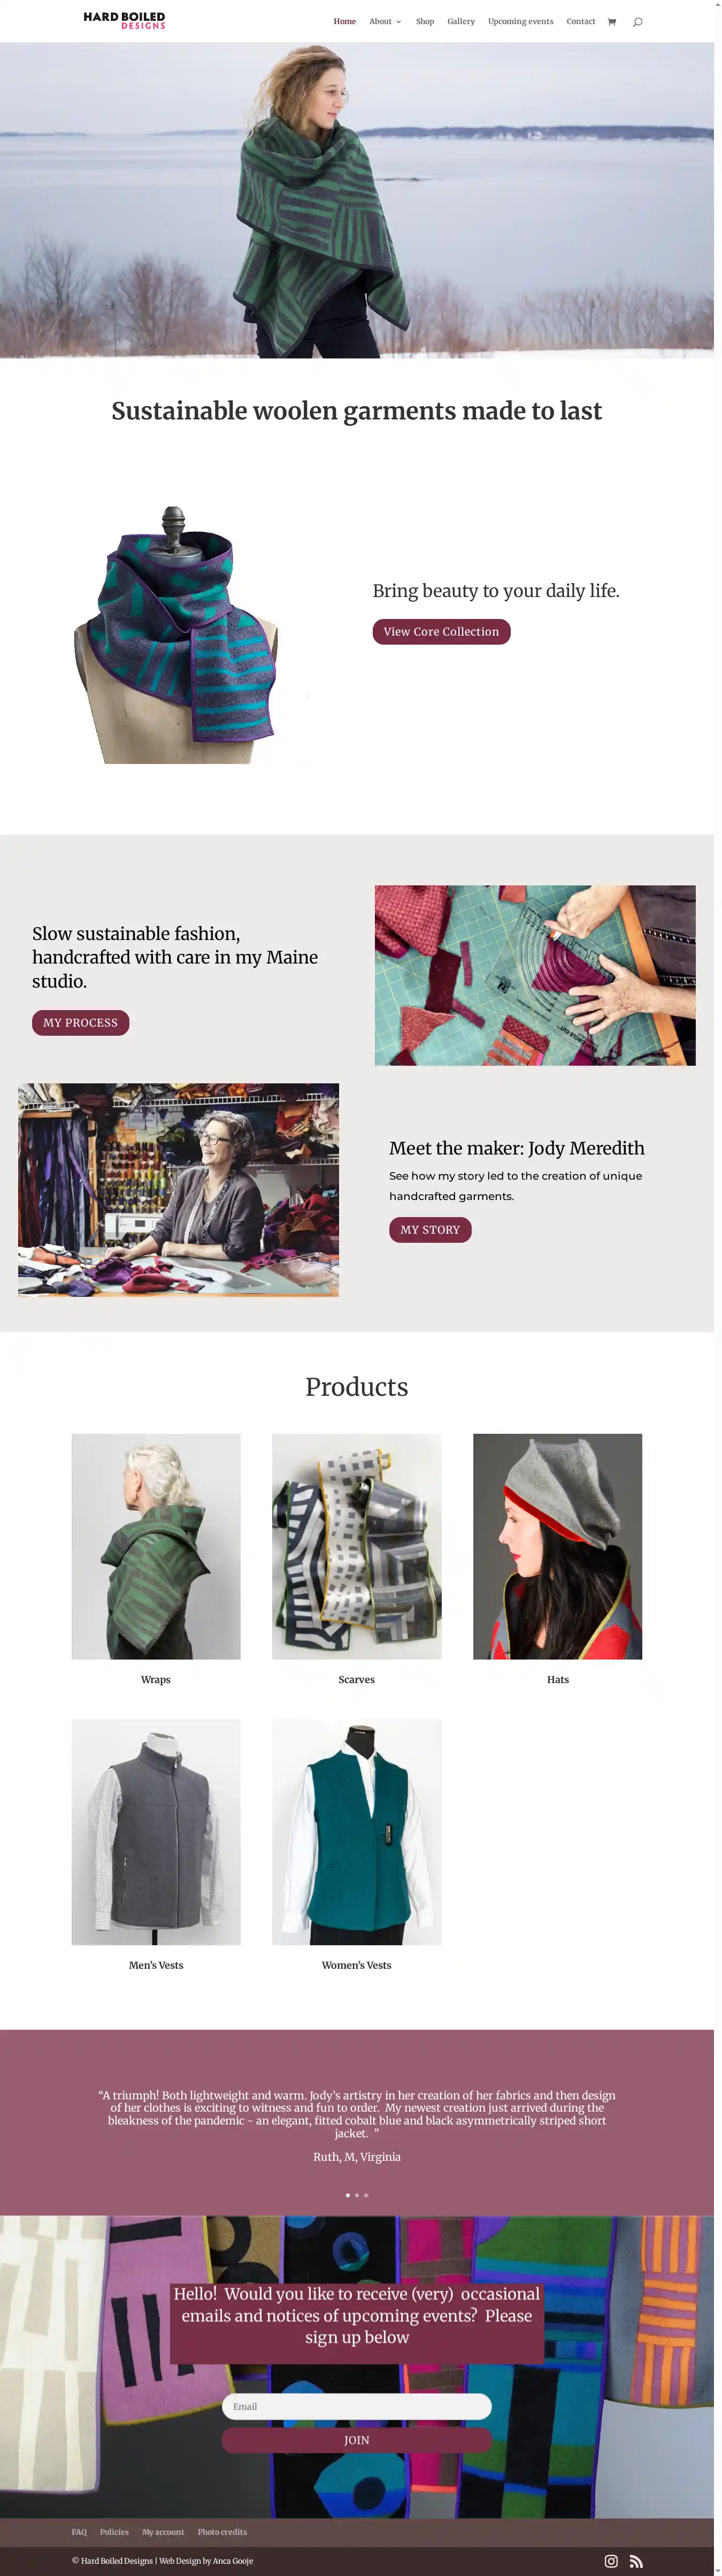Click the JOIN newsletter button

click(356, 2440)
